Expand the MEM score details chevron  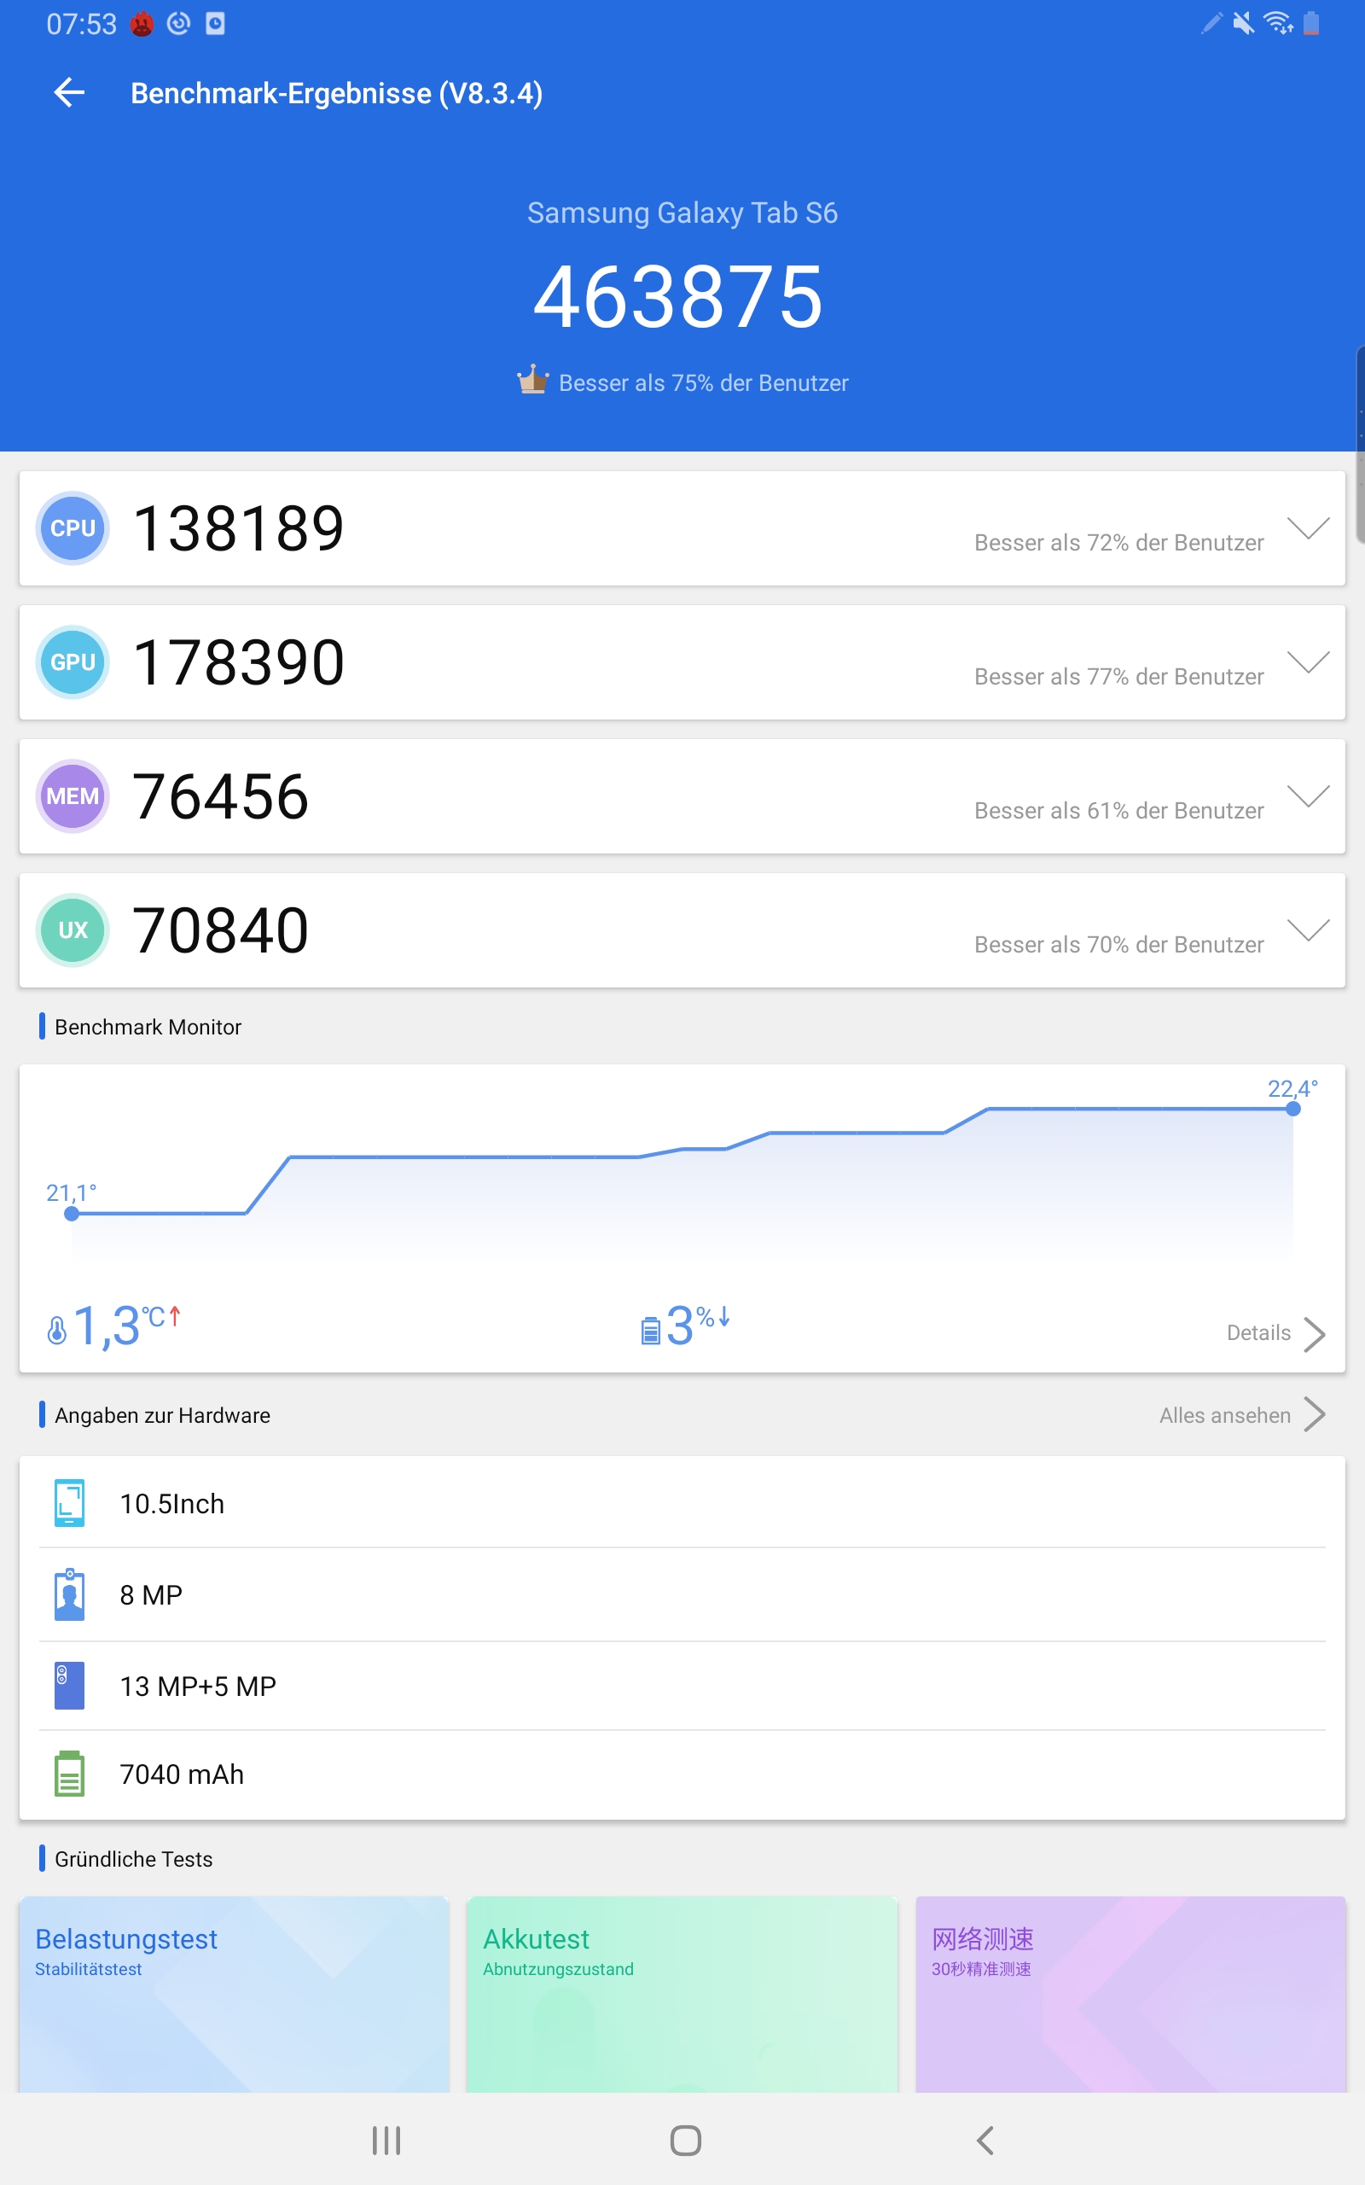(1308, 795)
